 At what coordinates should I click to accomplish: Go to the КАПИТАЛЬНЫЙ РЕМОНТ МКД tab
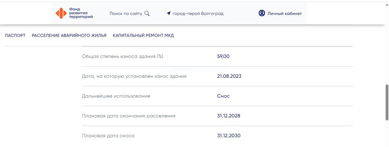pyautogui.click(x=143, y=35)
